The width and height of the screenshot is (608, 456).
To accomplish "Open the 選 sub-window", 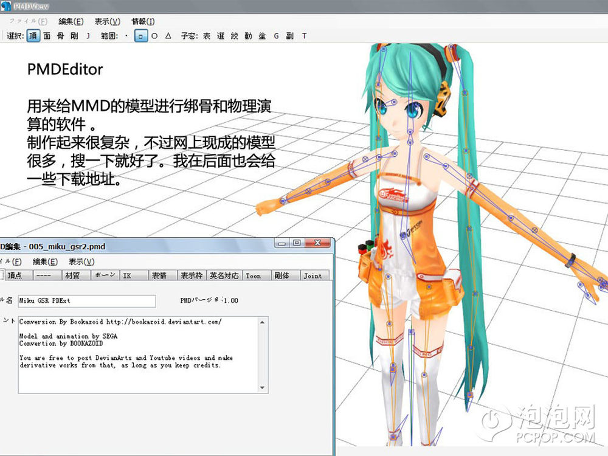I will 221,36.
